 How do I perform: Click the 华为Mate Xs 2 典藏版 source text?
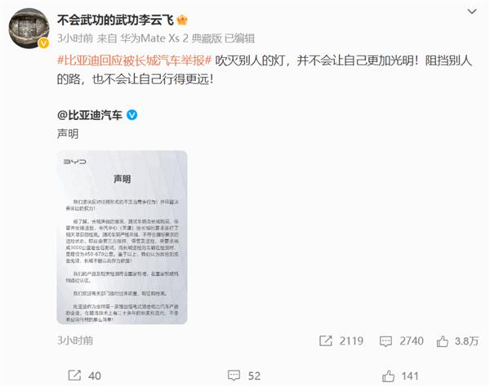171,38
